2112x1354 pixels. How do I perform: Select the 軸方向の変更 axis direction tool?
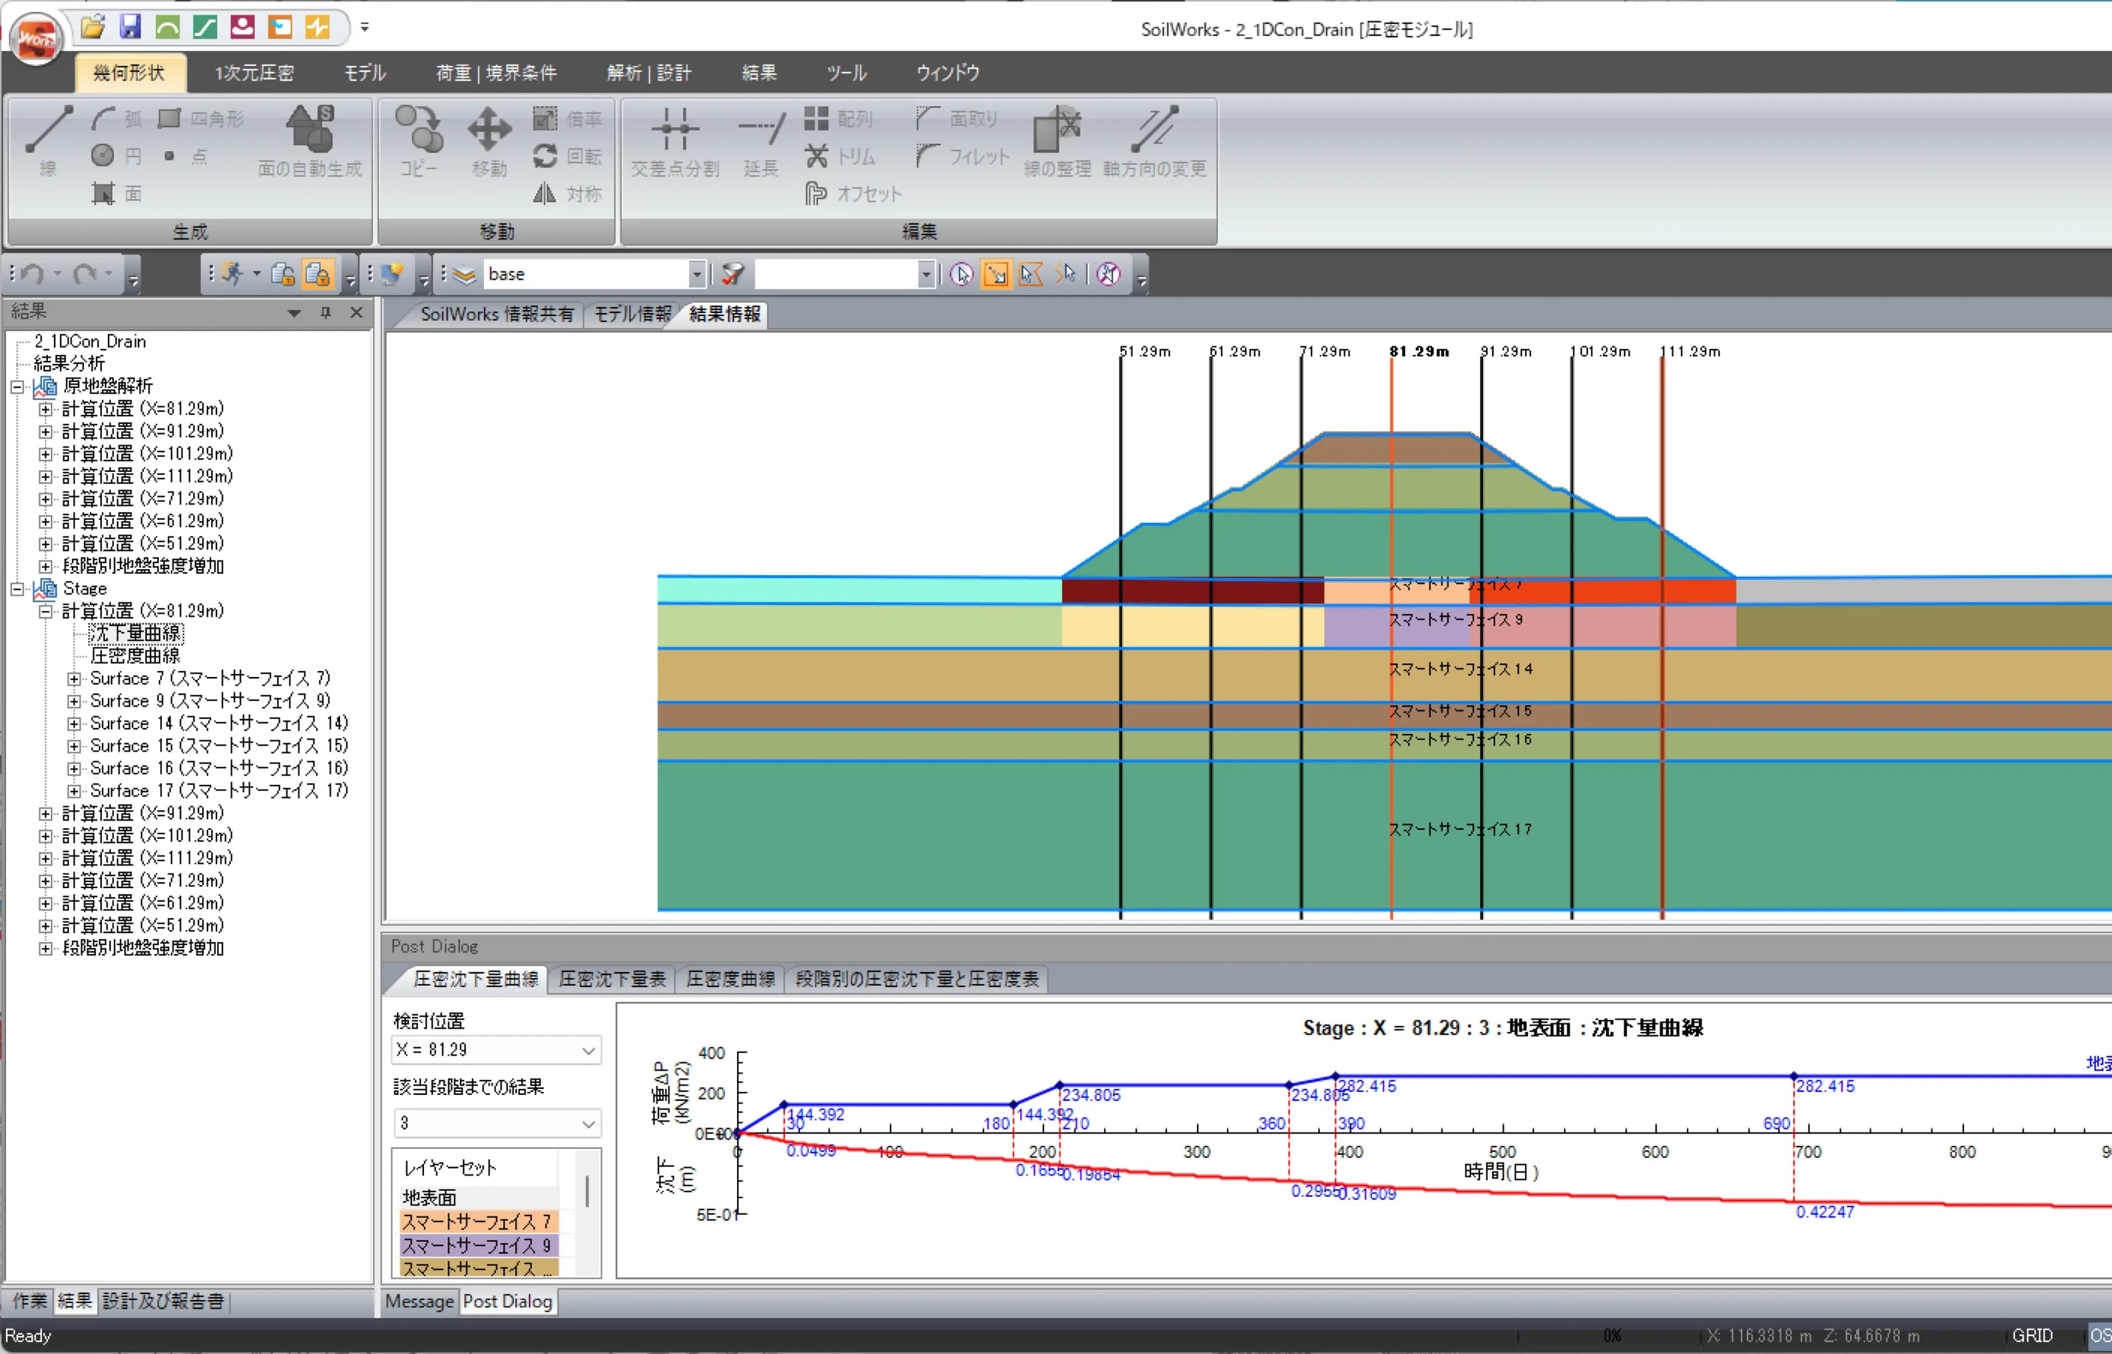point(1154,141)
